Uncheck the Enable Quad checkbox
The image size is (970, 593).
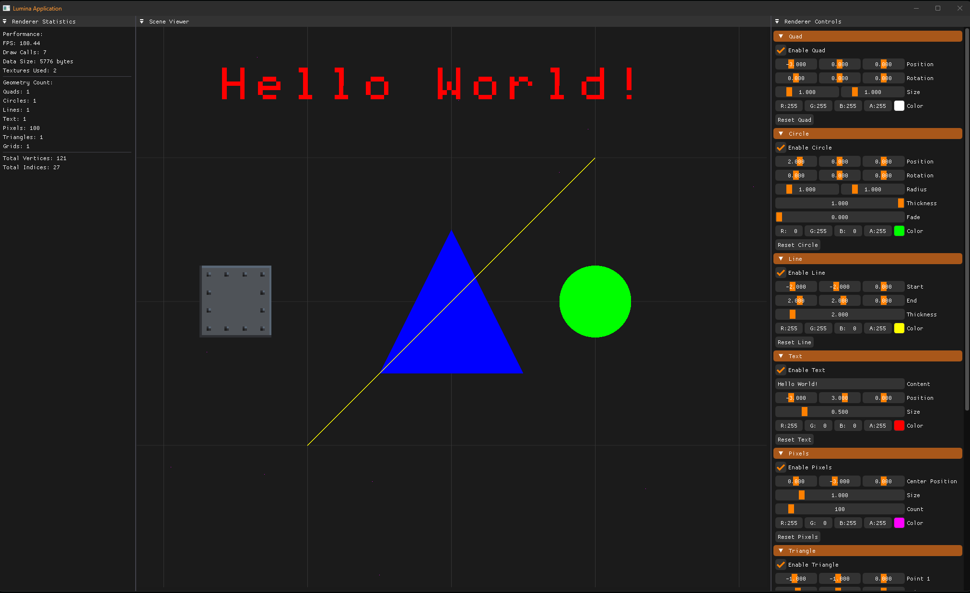click(781, 50)
